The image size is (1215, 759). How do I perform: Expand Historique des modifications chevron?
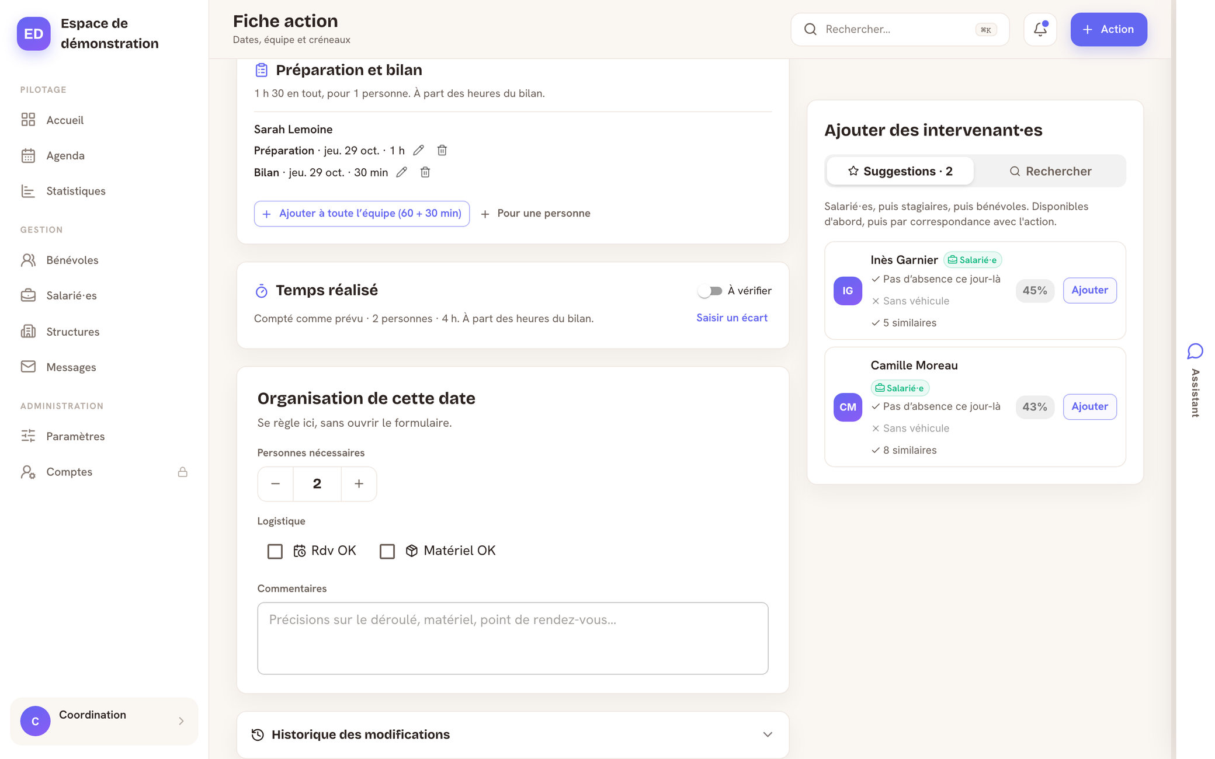click(768, 734)
